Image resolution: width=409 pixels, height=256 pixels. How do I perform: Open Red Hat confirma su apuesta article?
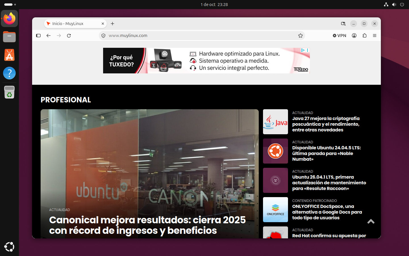[x=329, y=236]
